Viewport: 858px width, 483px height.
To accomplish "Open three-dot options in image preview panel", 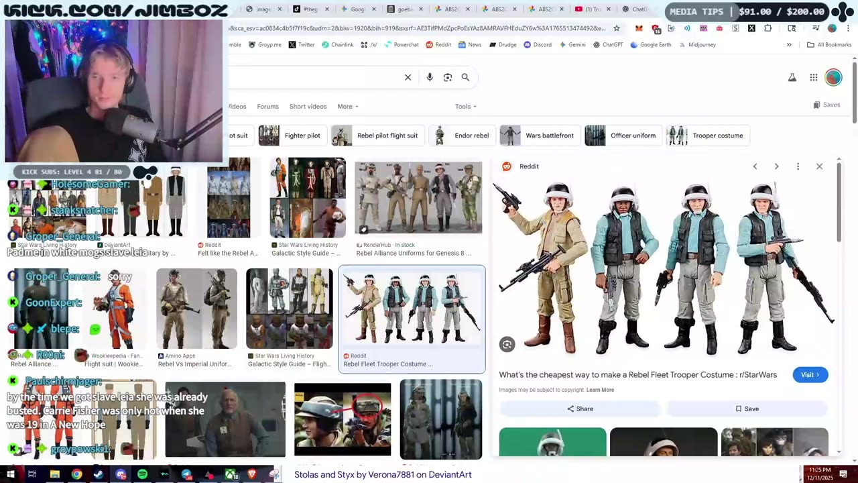I will (x=798, y=166).
